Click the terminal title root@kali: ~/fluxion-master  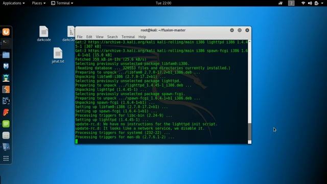[163, 30]
